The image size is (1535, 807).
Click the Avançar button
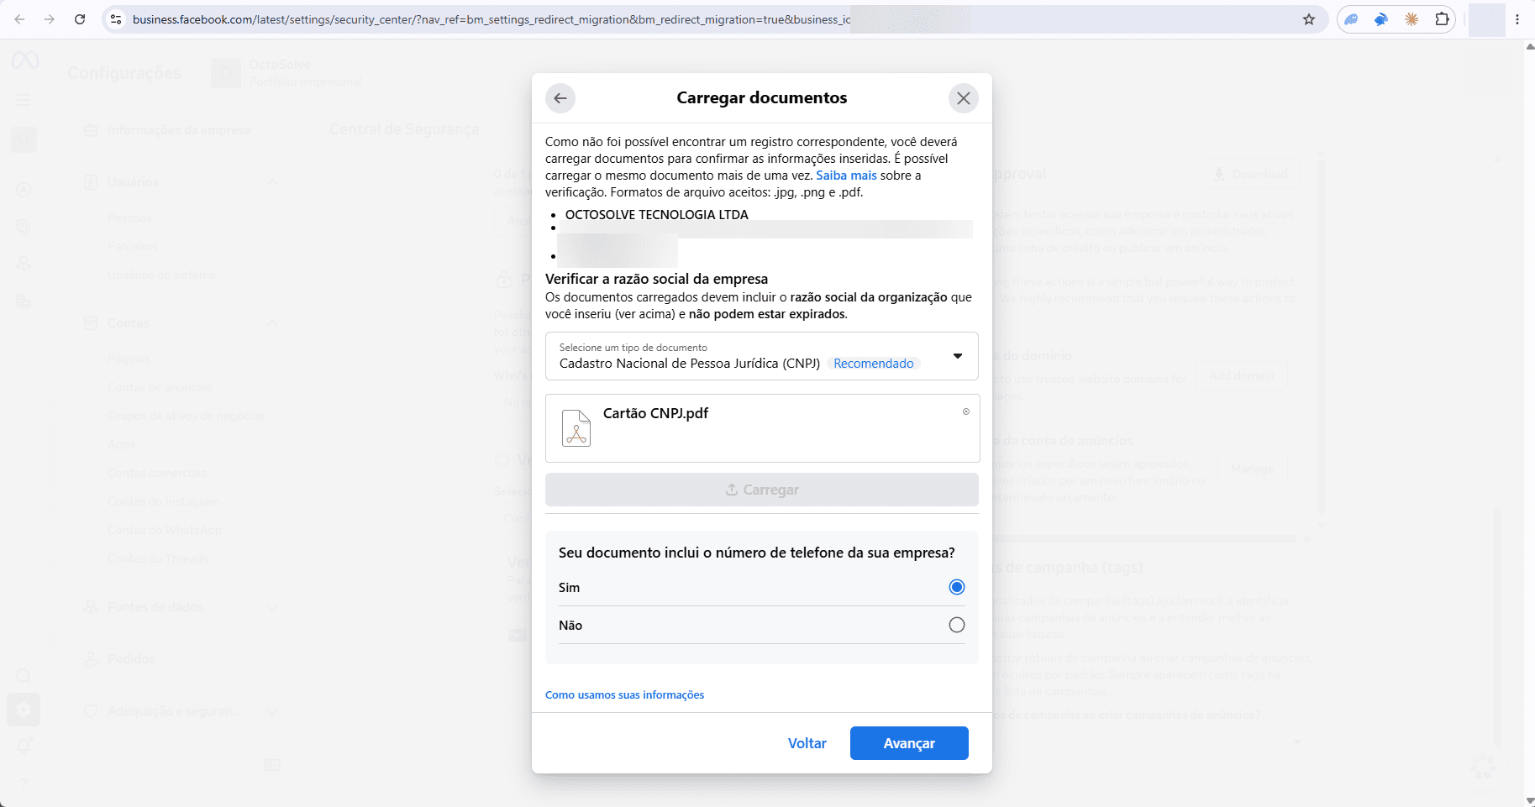pos(909,743)
